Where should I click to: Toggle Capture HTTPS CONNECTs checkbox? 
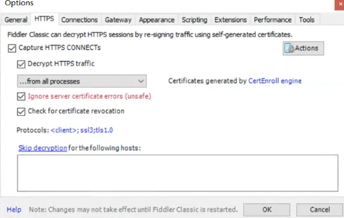pos(12,48)
